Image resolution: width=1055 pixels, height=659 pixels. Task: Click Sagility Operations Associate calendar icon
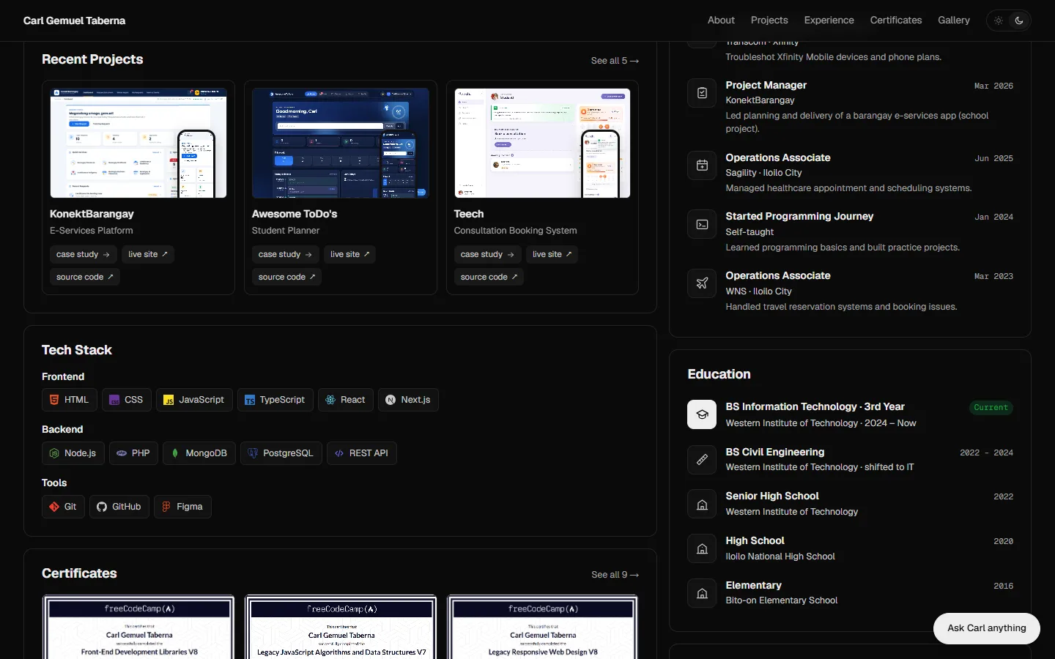click(x=702, y=165)
